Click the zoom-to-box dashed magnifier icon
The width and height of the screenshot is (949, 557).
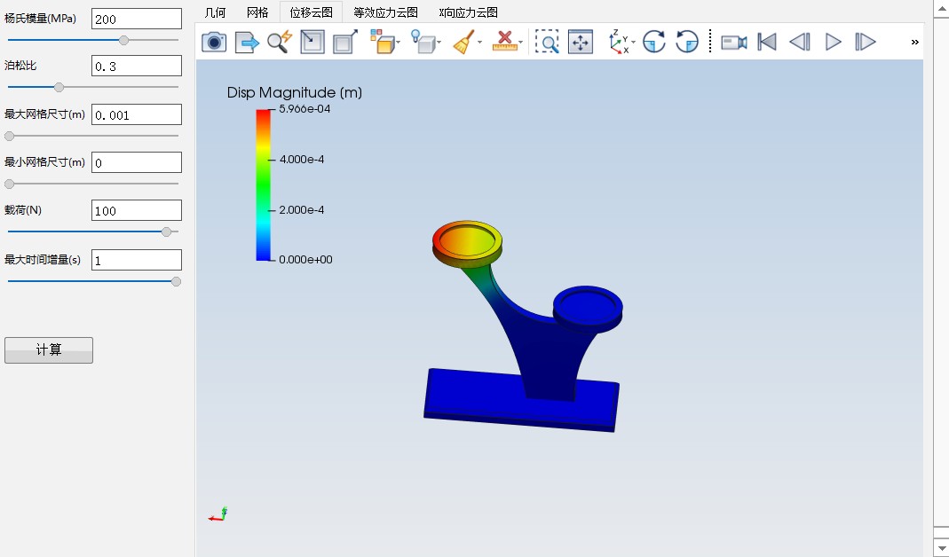click(x=547, y=42)
